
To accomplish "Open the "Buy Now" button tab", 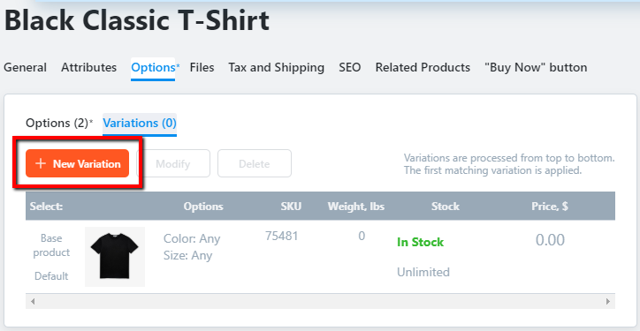I will pyautogui.click(x=536, y=67).
